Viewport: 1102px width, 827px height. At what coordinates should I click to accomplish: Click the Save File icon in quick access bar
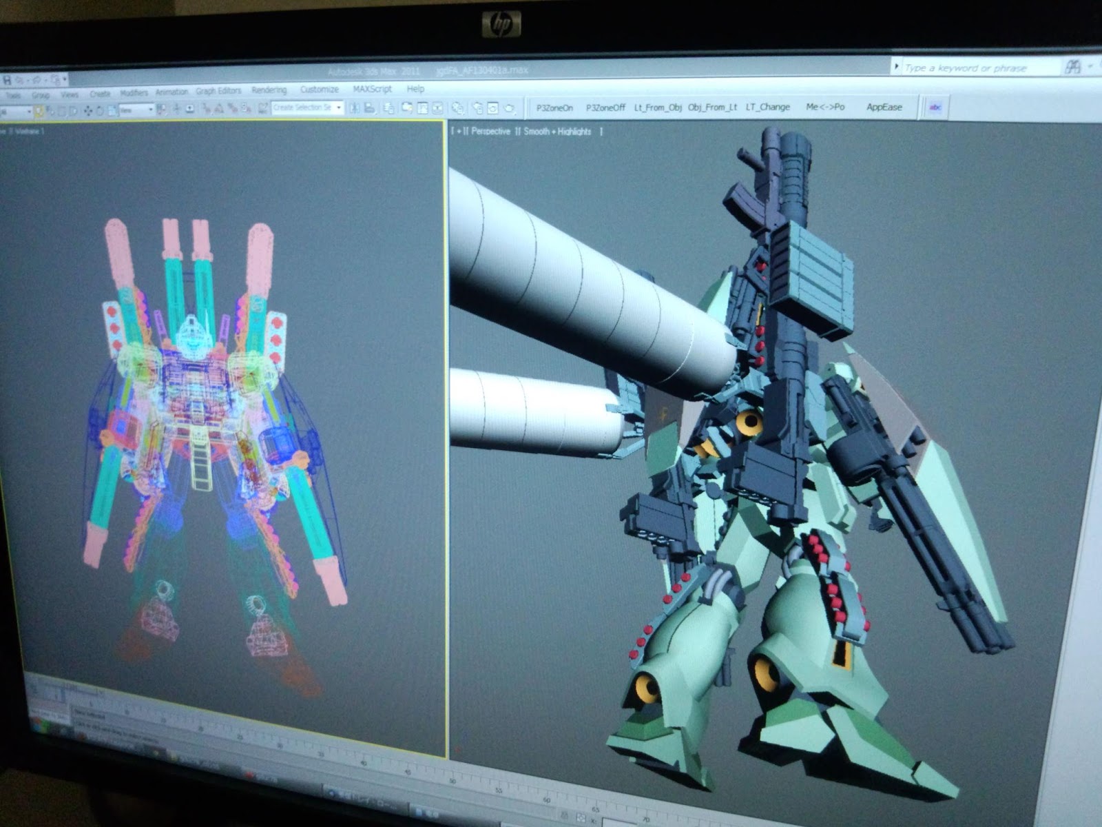[x=8, y=81]
